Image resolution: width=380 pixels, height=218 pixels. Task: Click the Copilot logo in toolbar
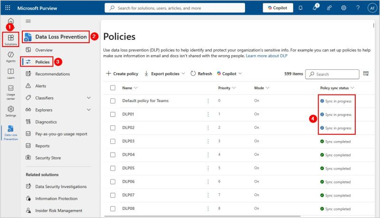tap(219, 74)
